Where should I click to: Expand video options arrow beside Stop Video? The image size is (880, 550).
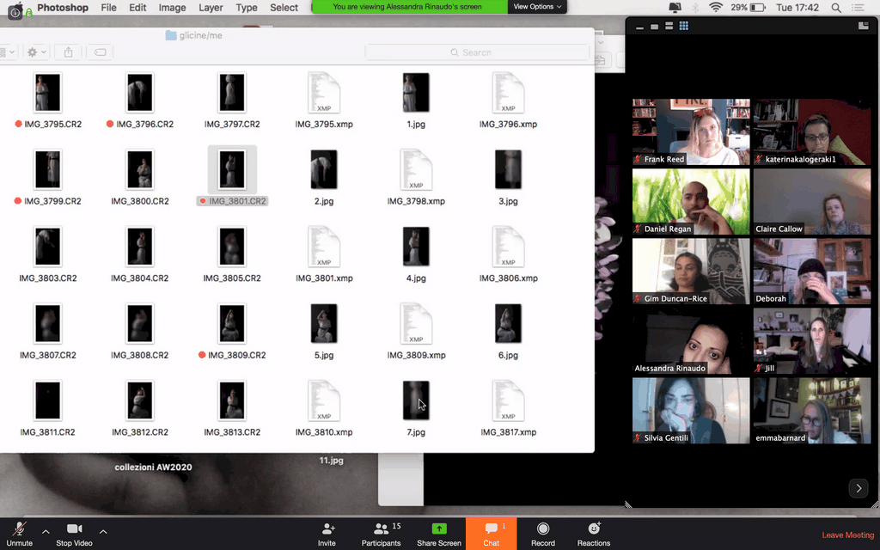103,531
